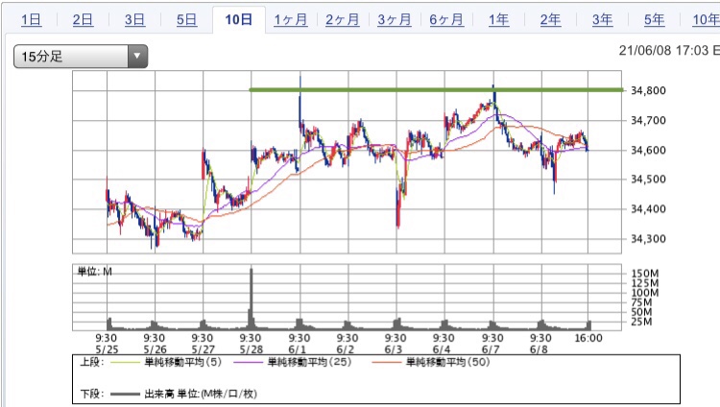Click the 34,600 price axis label
720x407 pixels.
pos(648,150)
